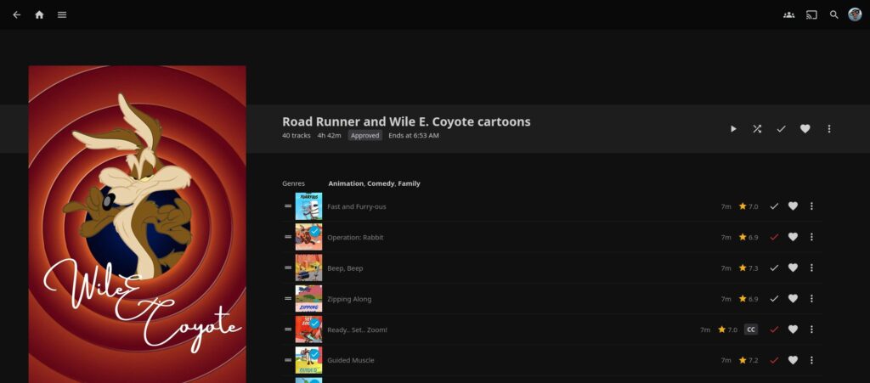This screenshot has width=870, height=383.
Task: Grab drag handle of Beep, Beep
Action: [x=288, y=268]
